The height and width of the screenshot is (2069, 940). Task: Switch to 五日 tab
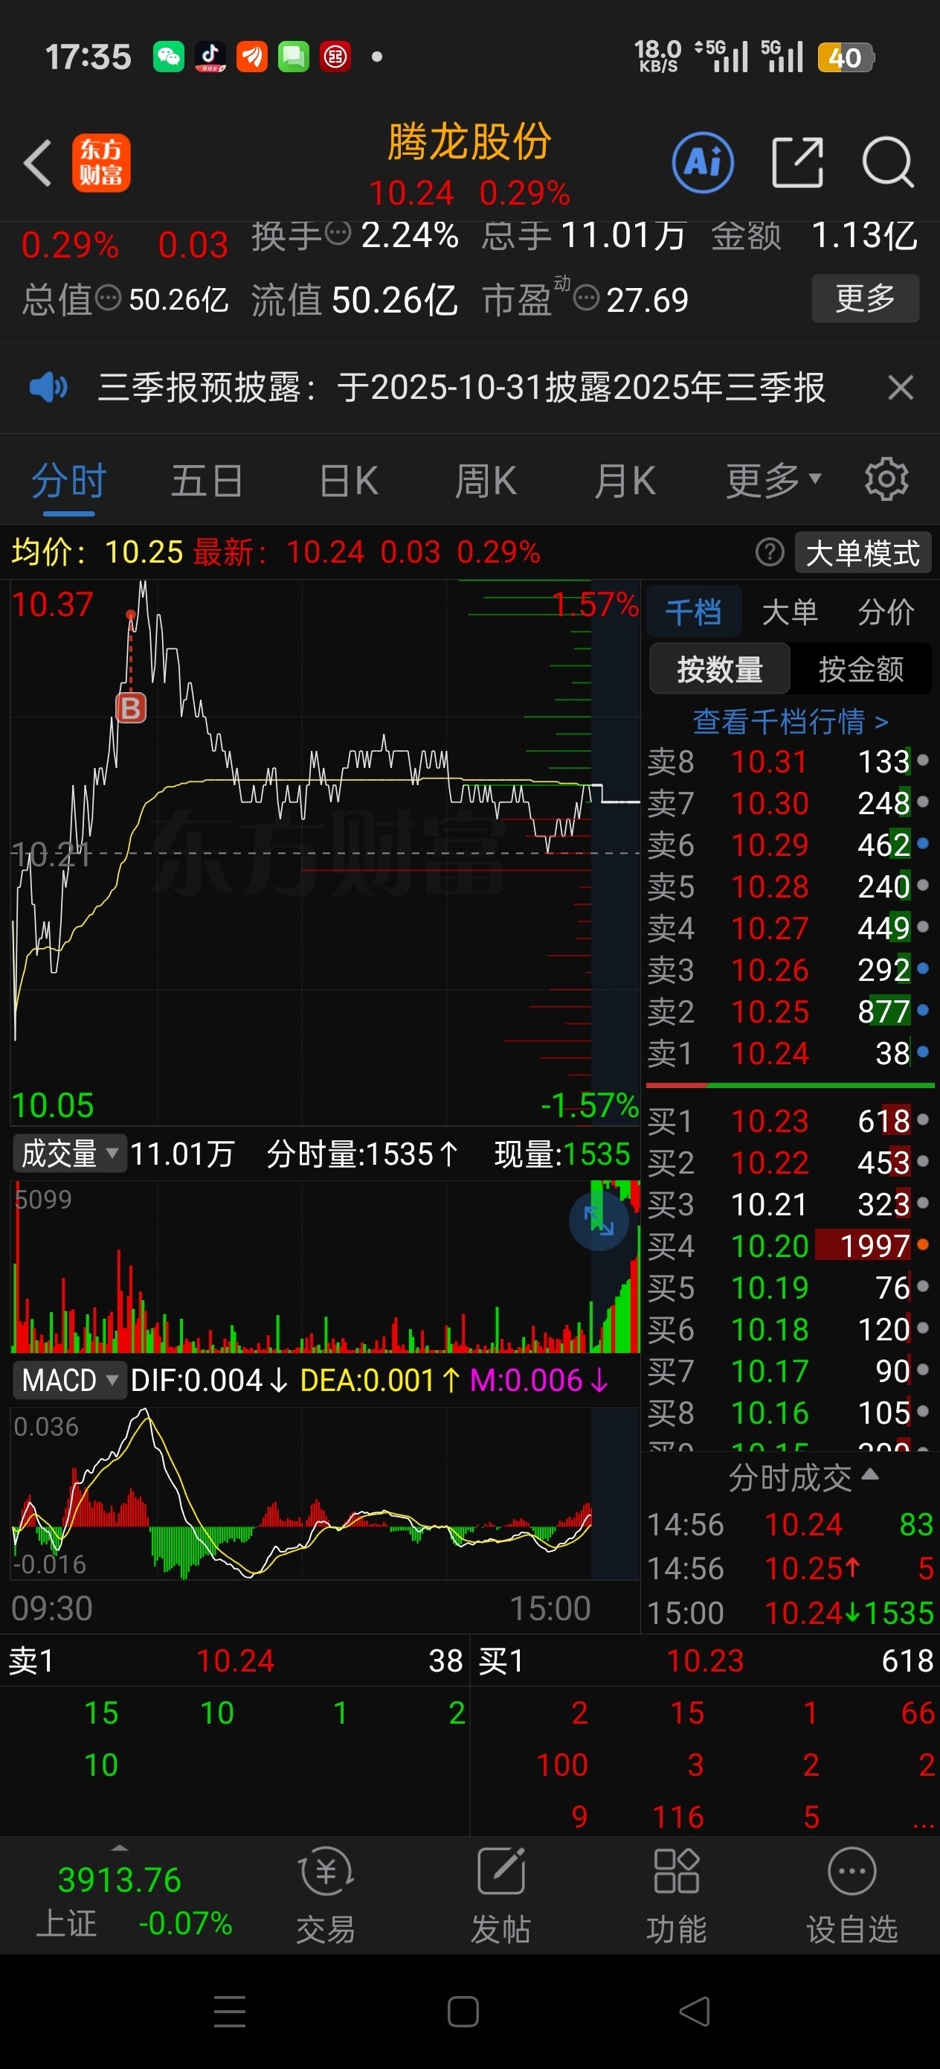click(206, 480)
